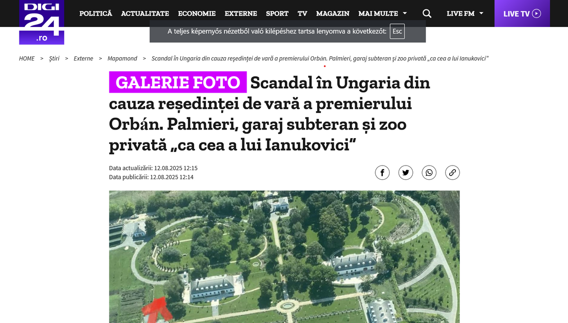
Task: Open the search magnifier icon
Action: [x=427, y=13]
